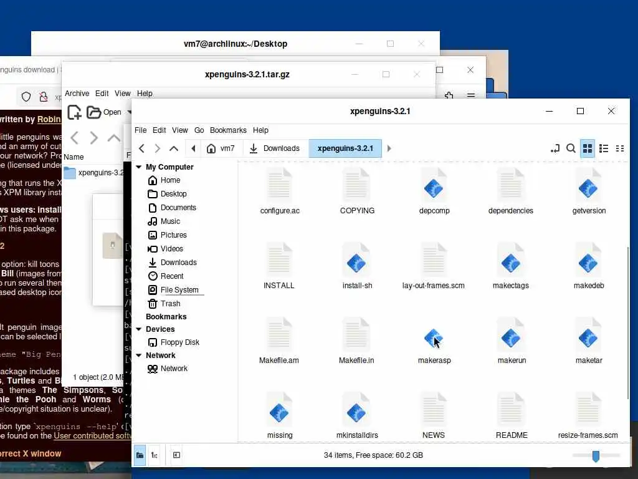The width and height of the screenshot is (638, 479).
Task: Select Documents in the sidebar
Action: click(178, 208)
